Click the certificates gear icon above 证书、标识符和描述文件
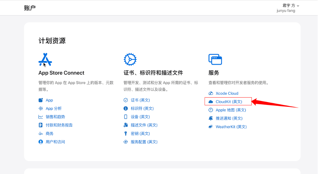This screenshot has width=318, height=174. 130,59
